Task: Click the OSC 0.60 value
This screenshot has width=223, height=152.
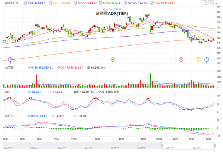Action: 80,116
